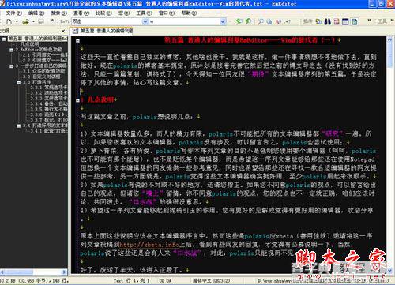Viewport: 395px width, 285px height.
Task: Click the second green find arrow icon
Action: tap(248, 21)
